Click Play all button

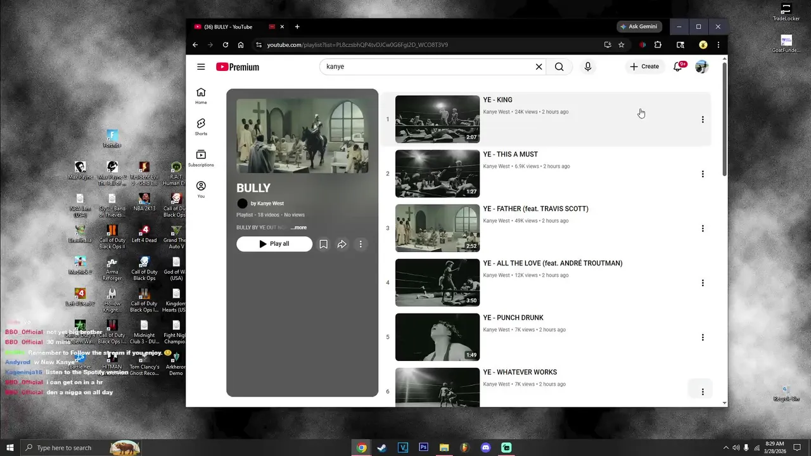(274, 244)
